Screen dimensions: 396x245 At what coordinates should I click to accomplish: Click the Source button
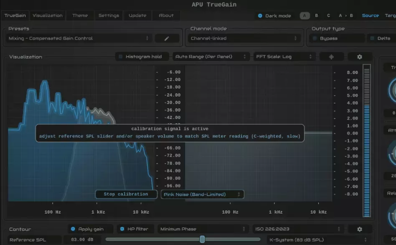(370, 15)
